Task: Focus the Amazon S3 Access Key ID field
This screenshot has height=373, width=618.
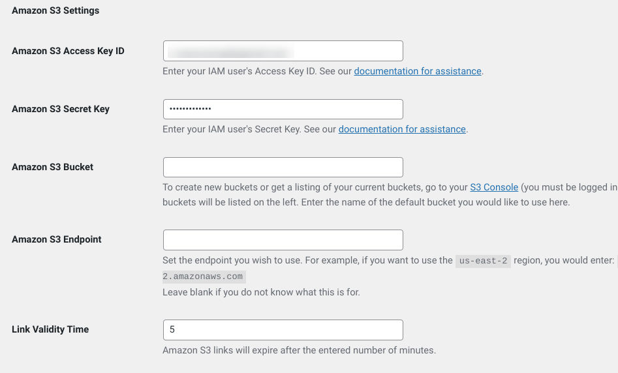Action: (283, 51)
